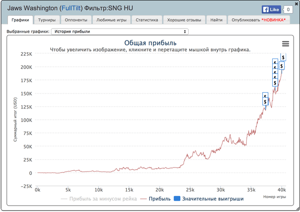This screenshot has height=212, width=300.
Task: Open the Статистика tab
Action: coord(147,20)
